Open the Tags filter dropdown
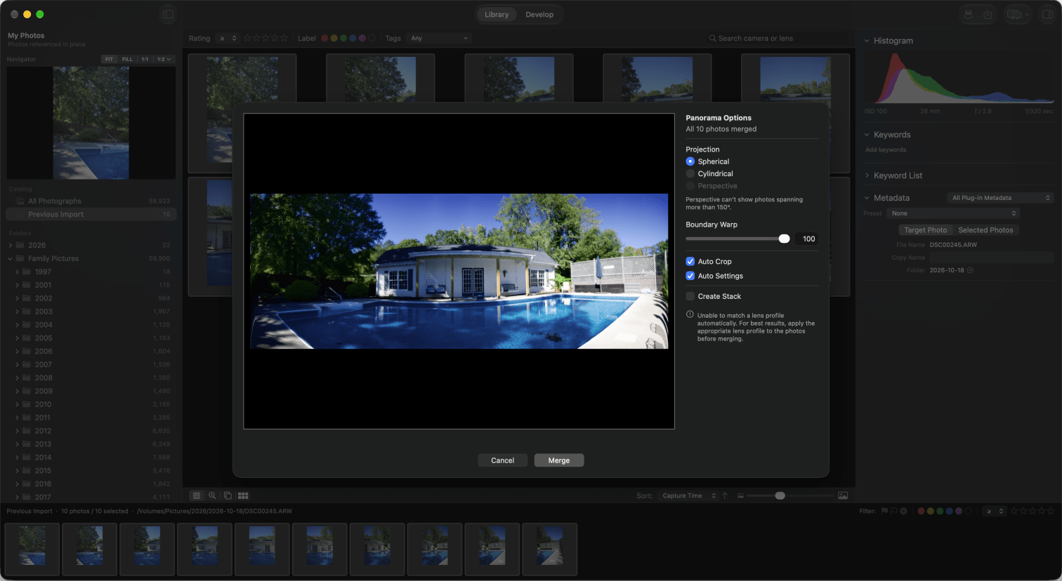 click(440, 39)
